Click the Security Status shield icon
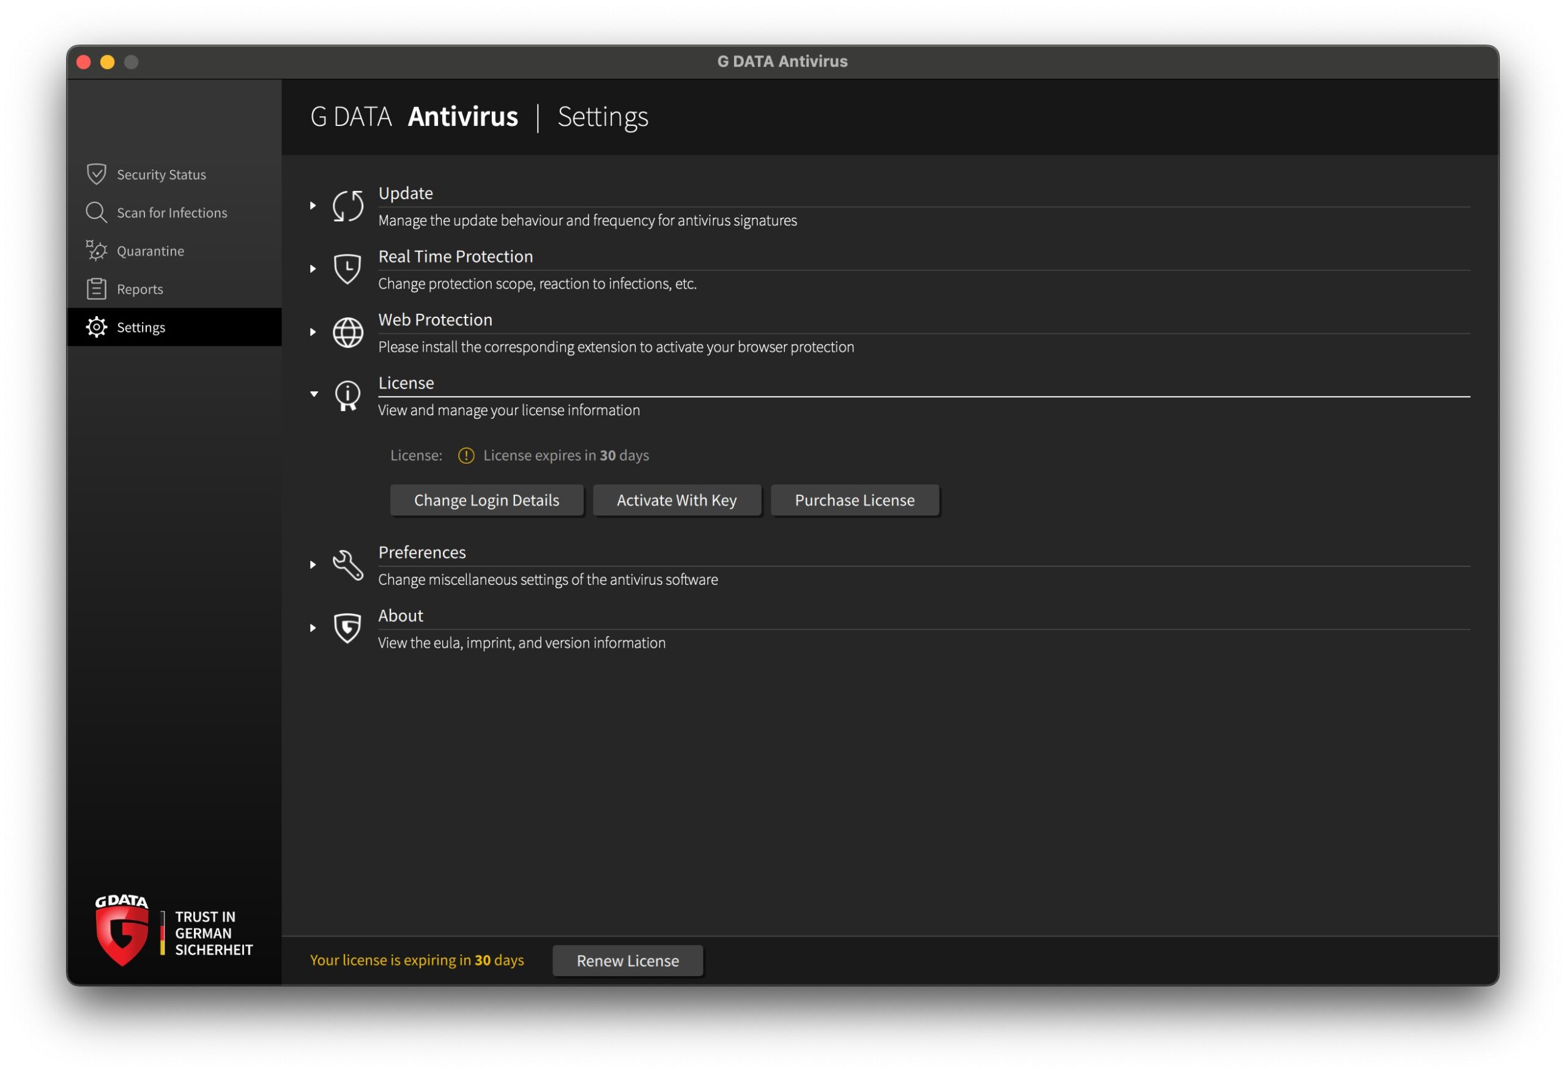The image size is (1566, 1074). pos(97,174)
